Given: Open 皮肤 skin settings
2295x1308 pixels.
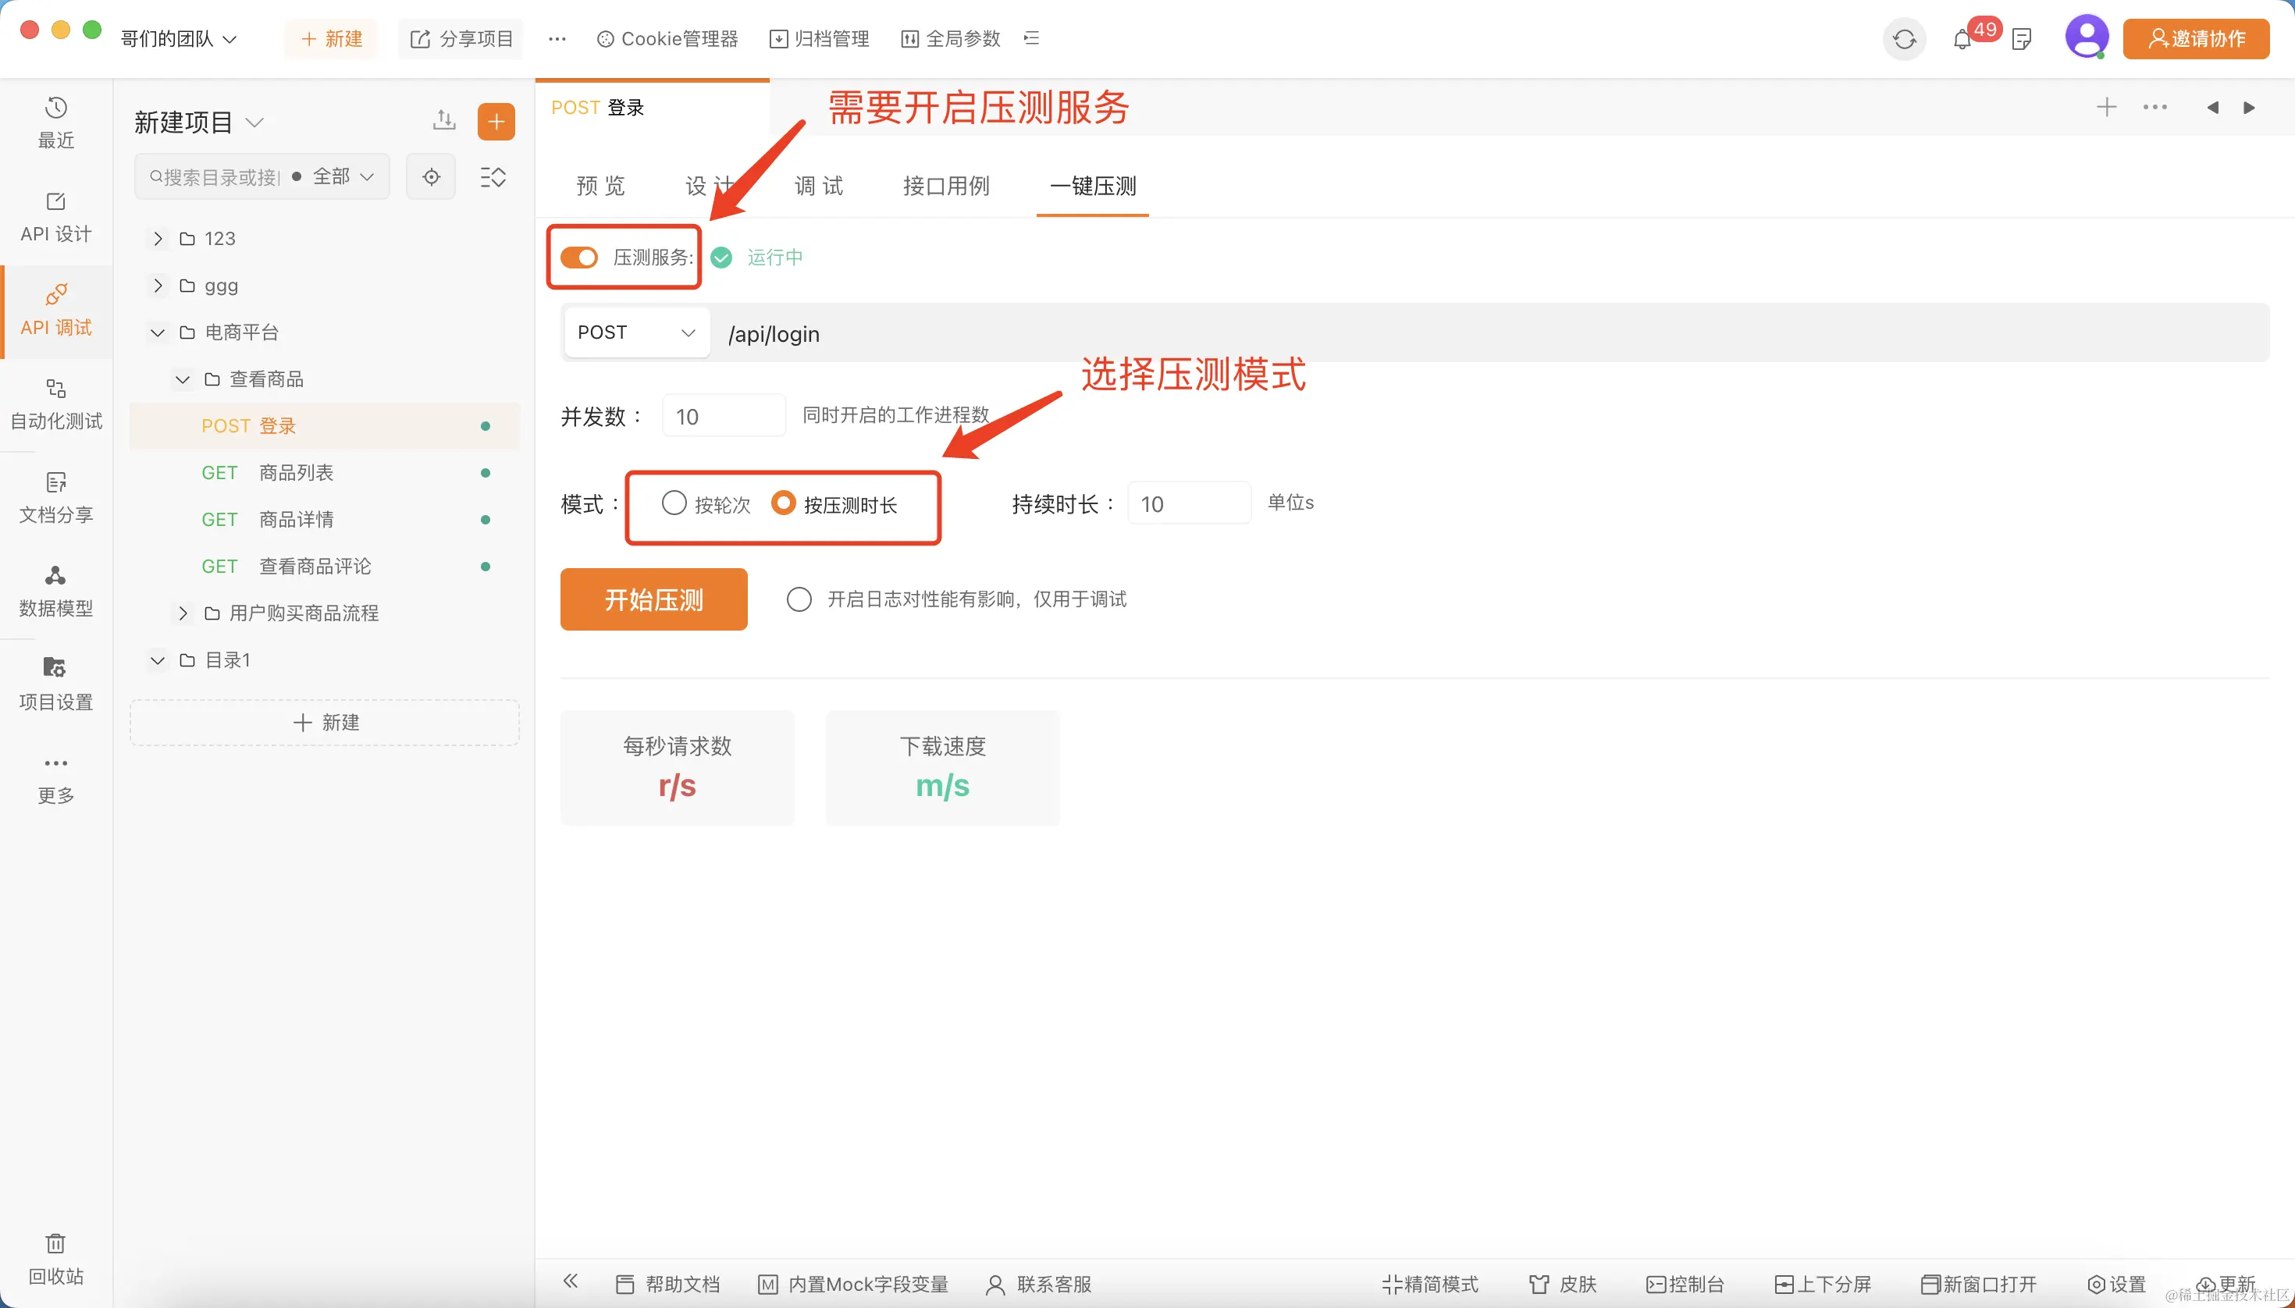Looking at the screenshot, I should [x=1563, y=1284].
